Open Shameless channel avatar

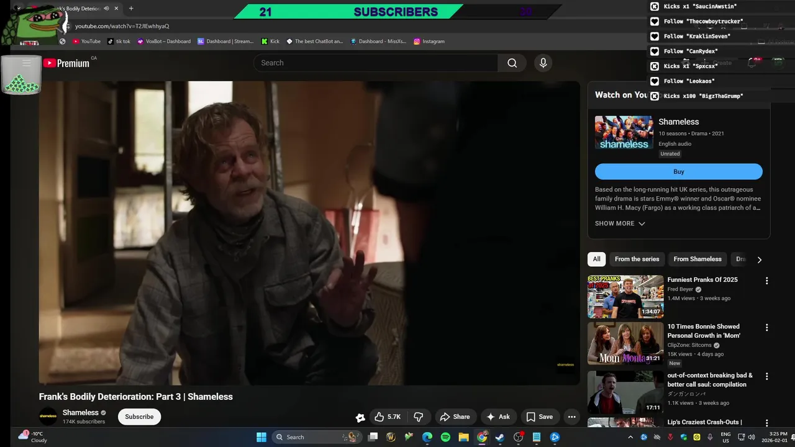[x=48, y=417]
